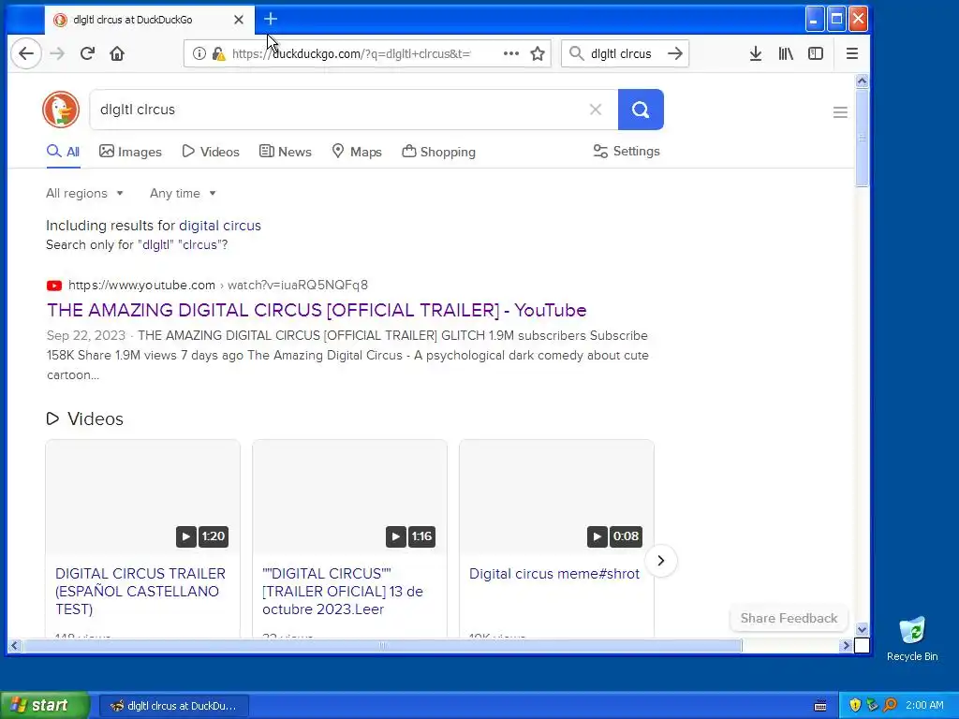
Task: Click the vertical scrollbar thumb
Action: pyautogui.click(x=862, y=138)
